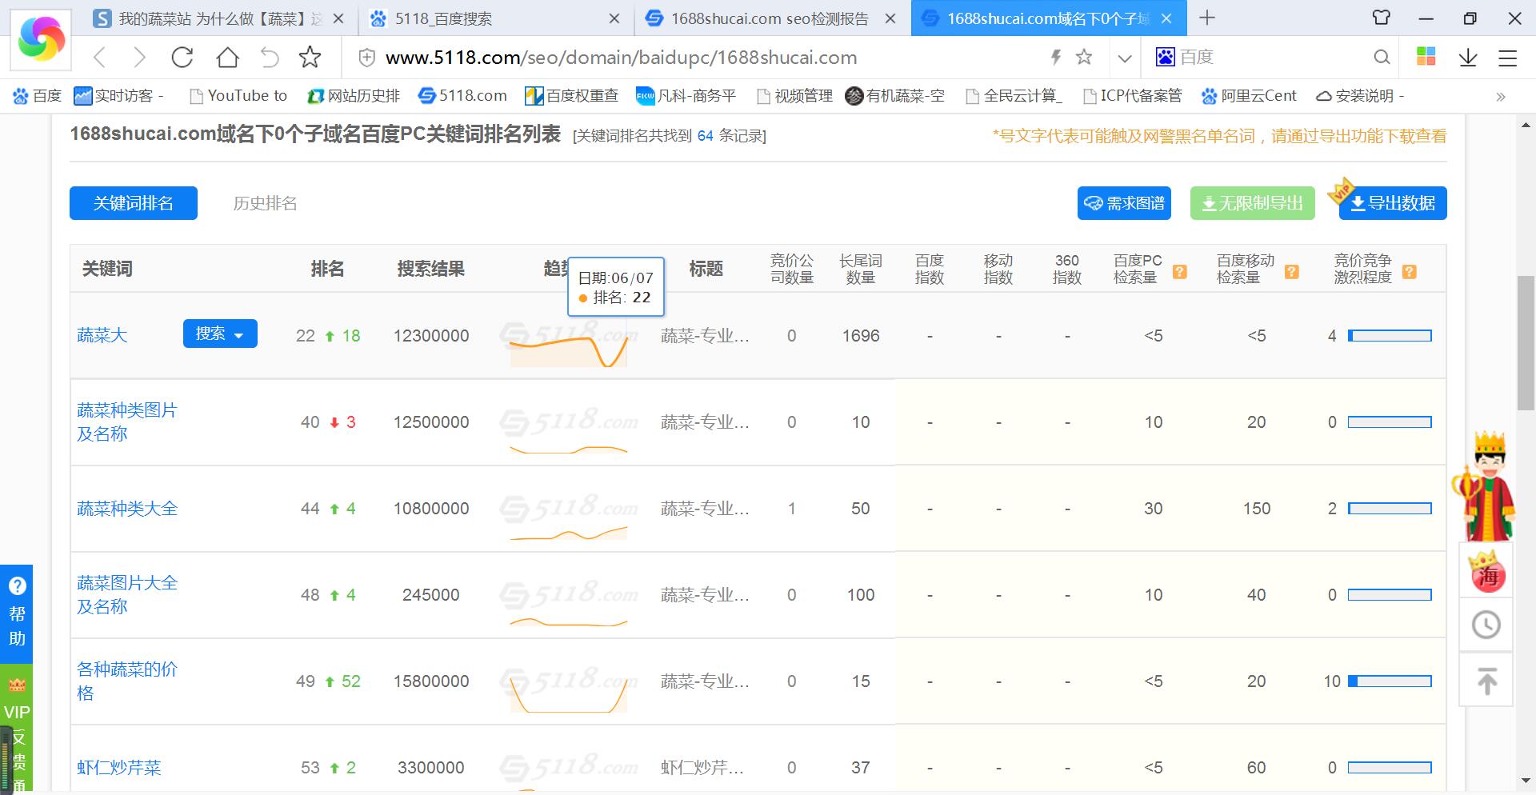
Task: Open the colorful apps grid icon
Action: [1426, 57]
